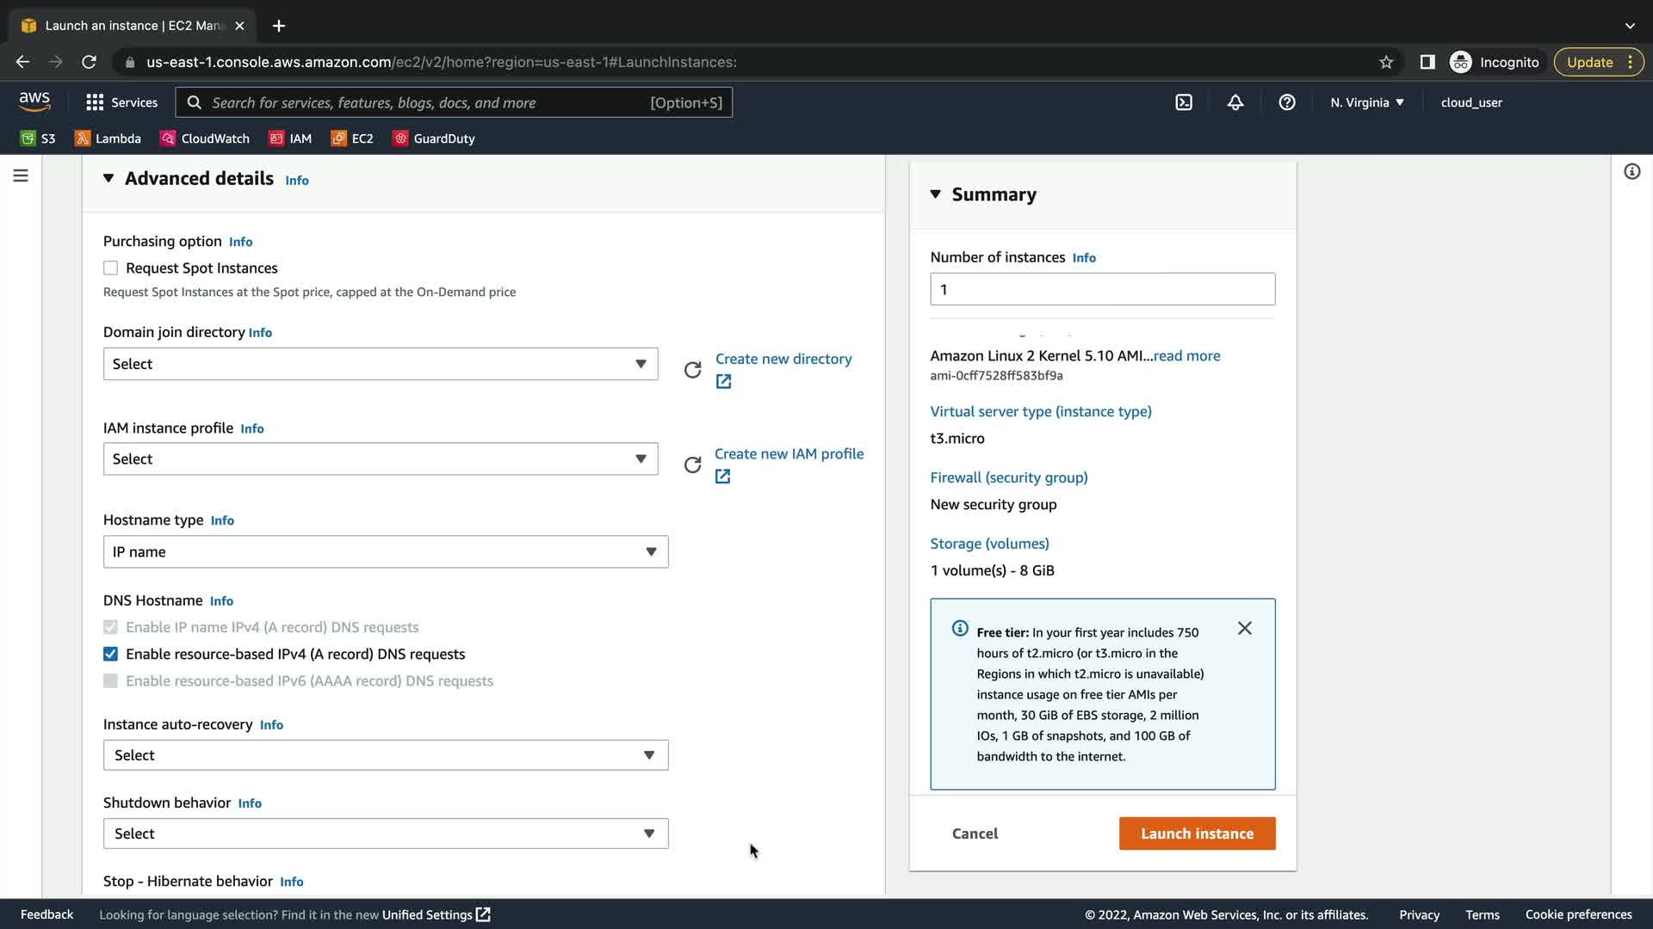Refresh the IAM instance profile list
The width and height of the screenshot is (1653, 929).
692,465
